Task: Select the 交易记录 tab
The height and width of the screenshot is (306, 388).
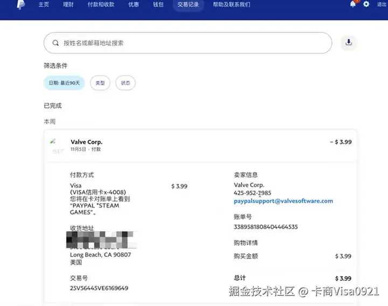Action: coord(188,4)
